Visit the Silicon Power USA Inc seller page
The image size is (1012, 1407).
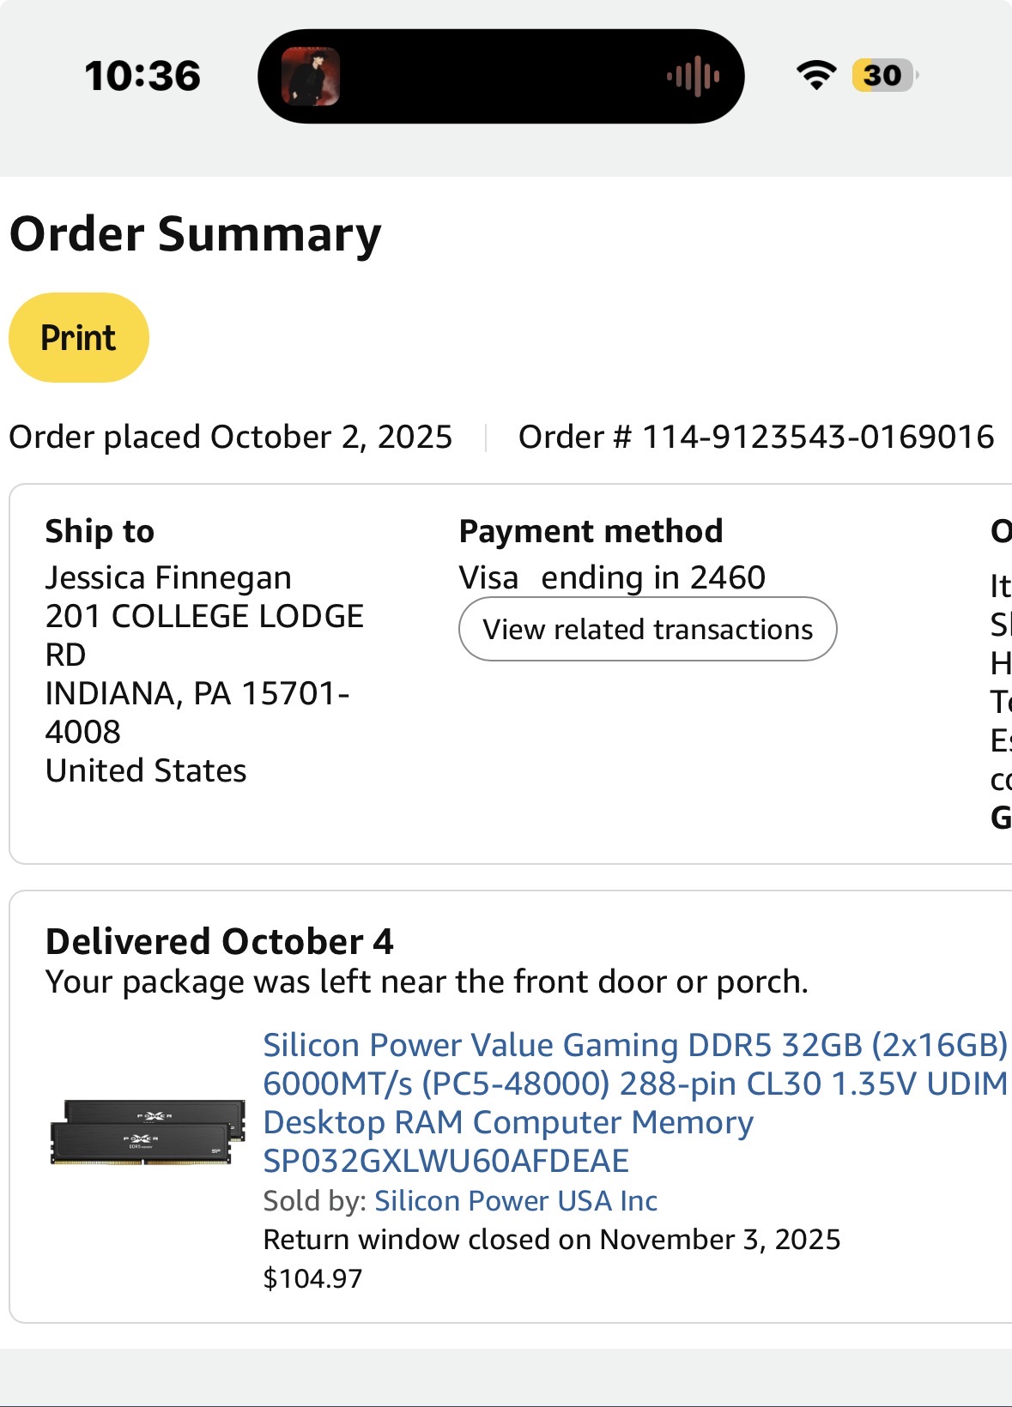(x=516, y=1200)
